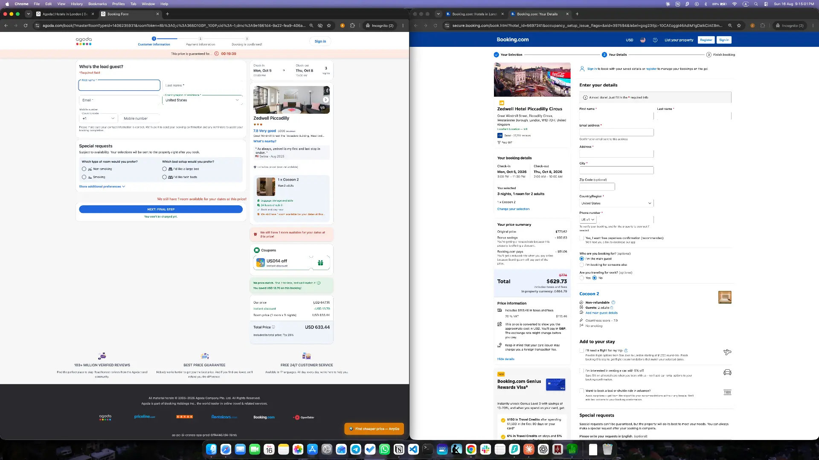This screenshot has height=460, width=819.
Task: Click the Agoda First name field
Action: pyautogui.click(x=119, y=85)
